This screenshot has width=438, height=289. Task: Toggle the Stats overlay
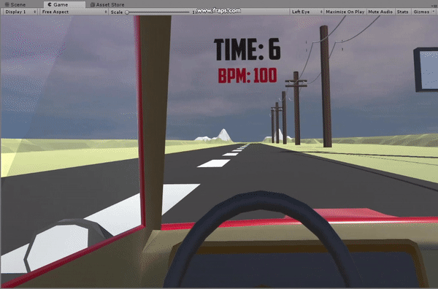click(402, 12)
